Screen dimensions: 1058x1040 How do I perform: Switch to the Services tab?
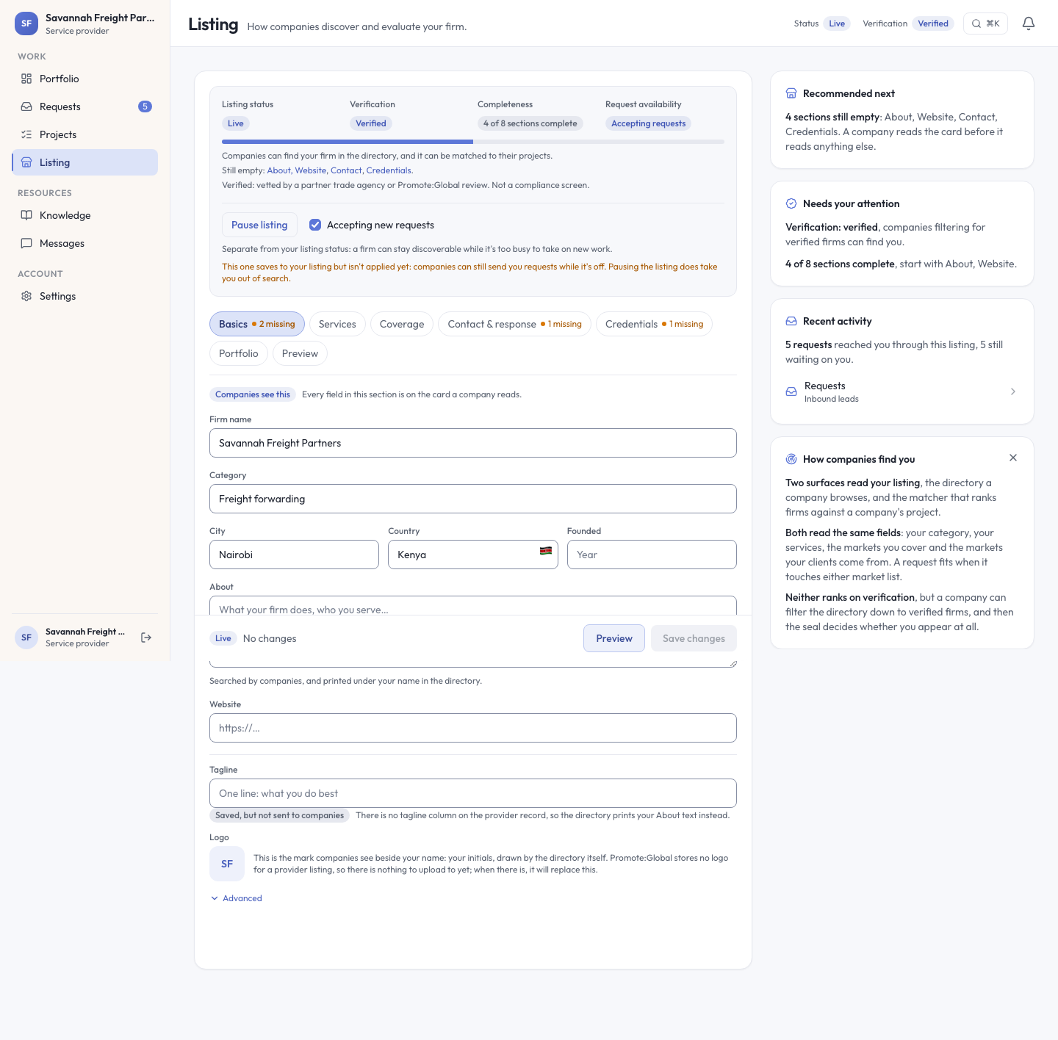(x=337, y=324)
